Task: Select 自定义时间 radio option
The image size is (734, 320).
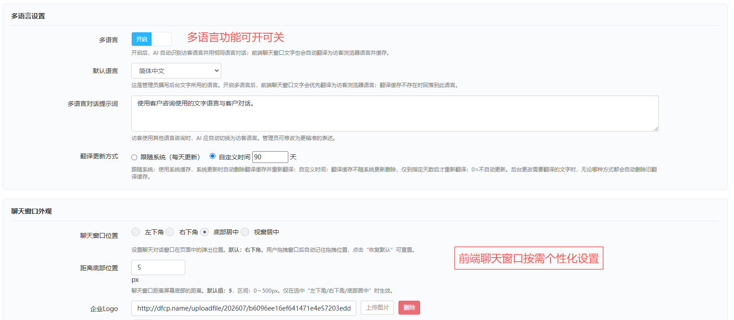Action: click(212, 156)
